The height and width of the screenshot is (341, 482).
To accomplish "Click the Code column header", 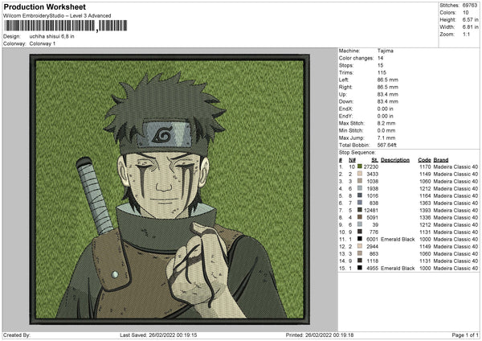I will [x=424, y=160].
